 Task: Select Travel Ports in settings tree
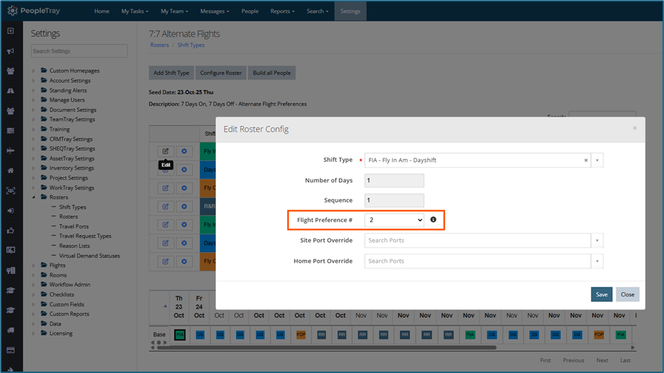73,226
